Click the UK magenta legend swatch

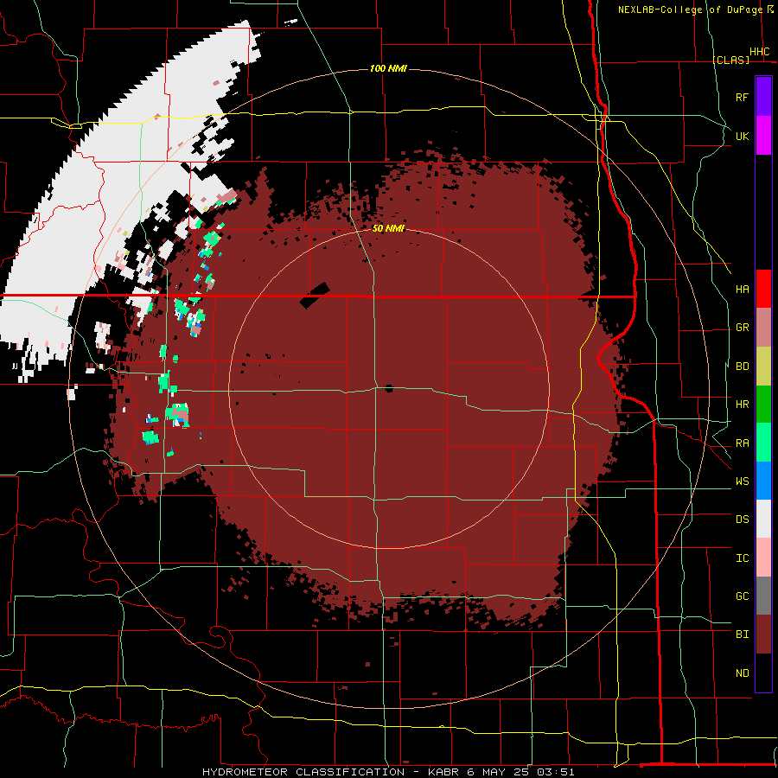(x=763, y=136)
